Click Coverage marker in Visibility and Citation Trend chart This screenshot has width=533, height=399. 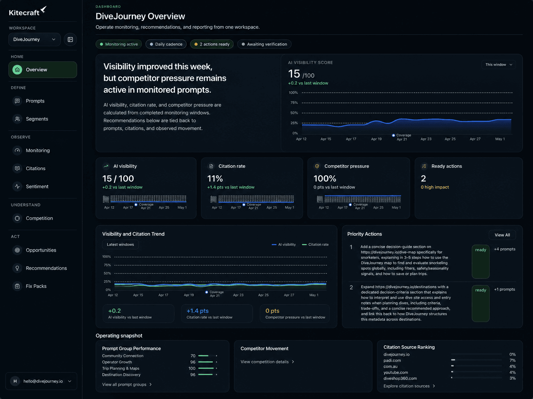(207, 292)
